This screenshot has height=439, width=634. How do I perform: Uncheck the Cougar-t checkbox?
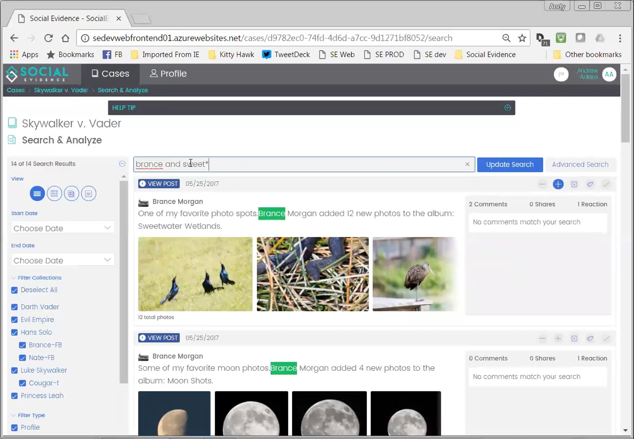(x=22, y=383)
